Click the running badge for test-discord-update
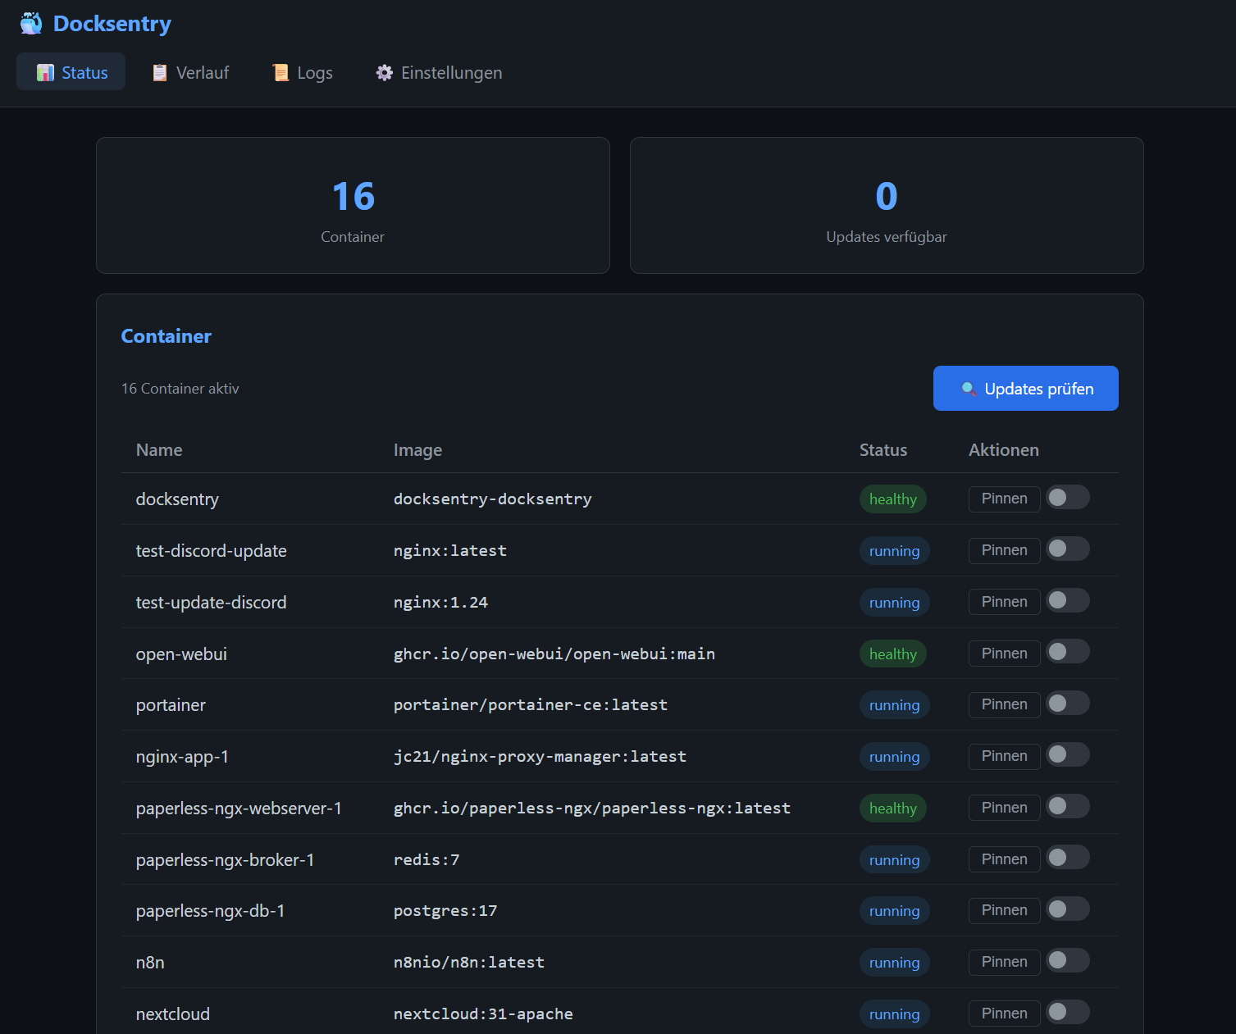Image resolution: width=1236 pixels, height=1034 pixels. 895,551
